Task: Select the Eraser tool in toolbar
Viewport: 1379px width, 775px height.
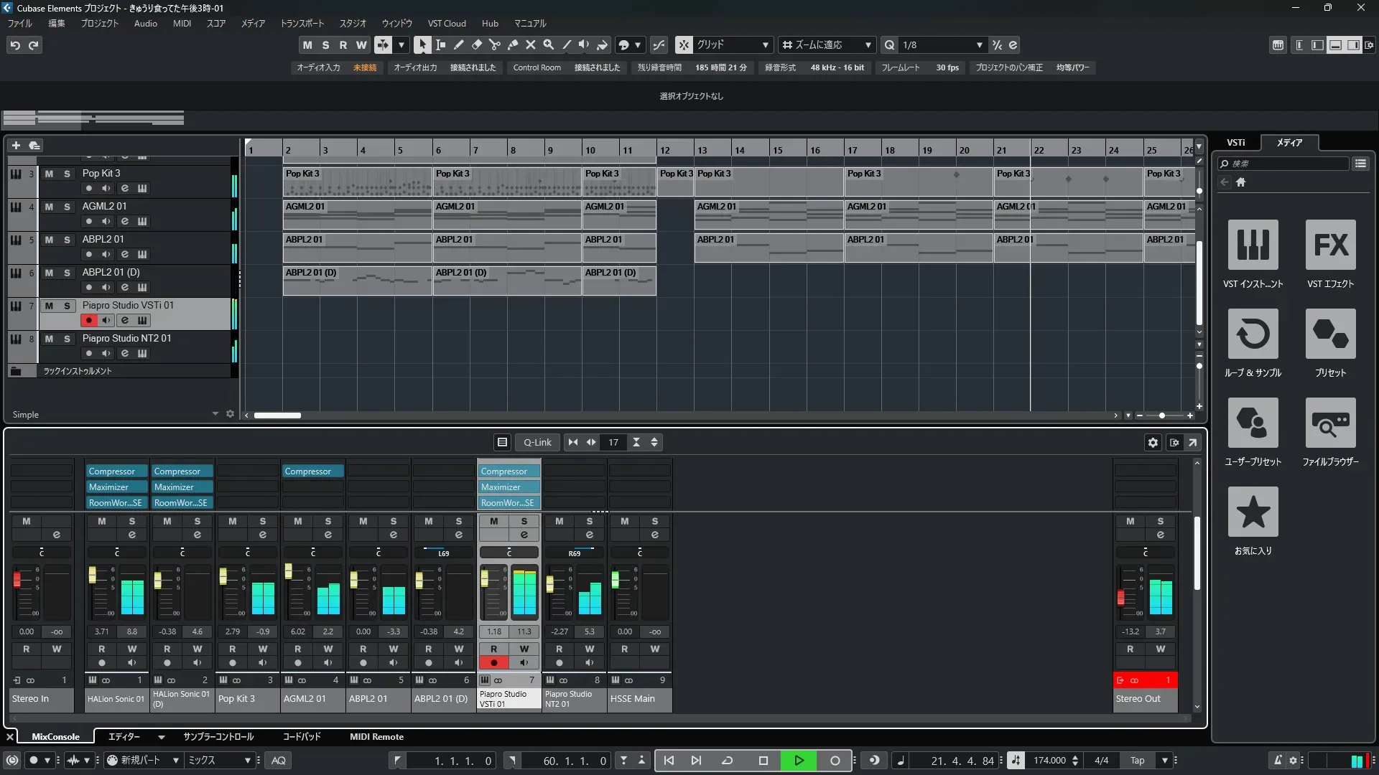Action: tap(476, 44)
